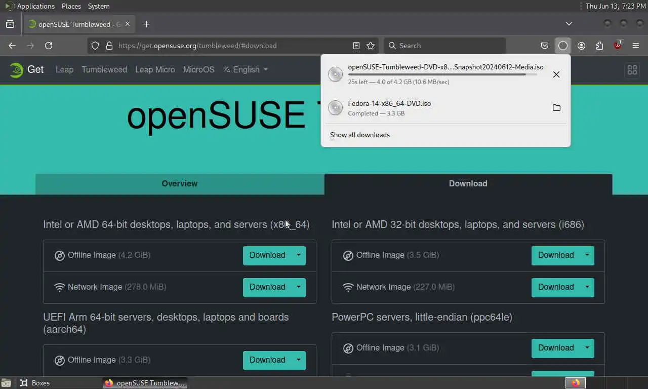648x389 pixels.
Task: Go to the Leap page
Action: pyautogui.click(x=64, y=69)
